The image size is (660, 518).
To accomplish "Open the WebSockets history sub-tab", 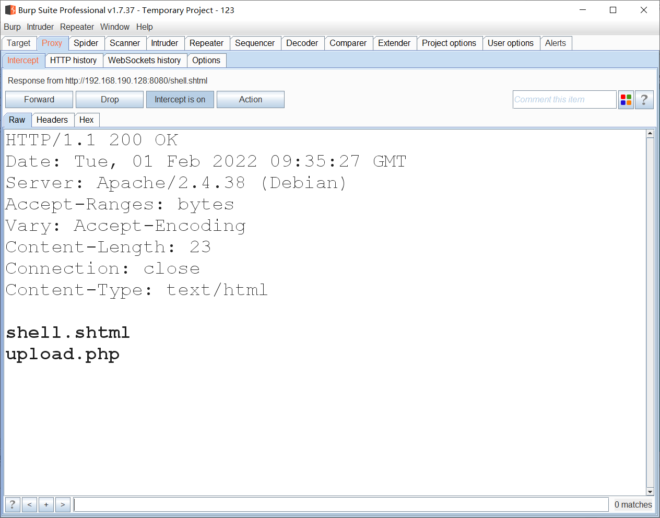I will 145,61.
